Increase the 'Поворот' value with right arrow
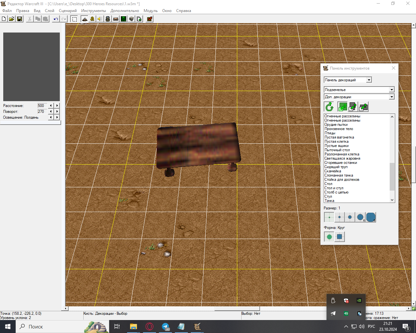The height and width of the screenshot is (333, 416). click(x=57, y=112)
